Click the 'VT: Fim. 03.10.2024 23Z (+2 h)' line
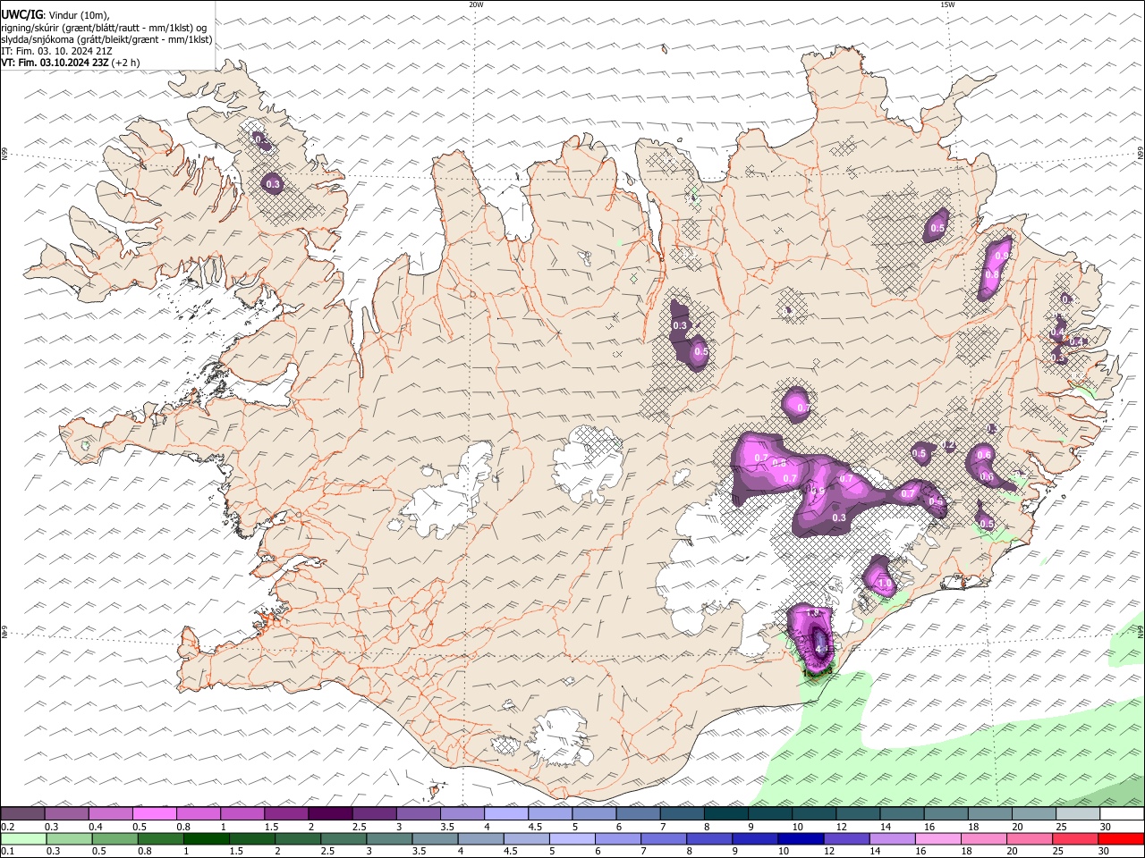1145x858 pixels. pos(70,63)
